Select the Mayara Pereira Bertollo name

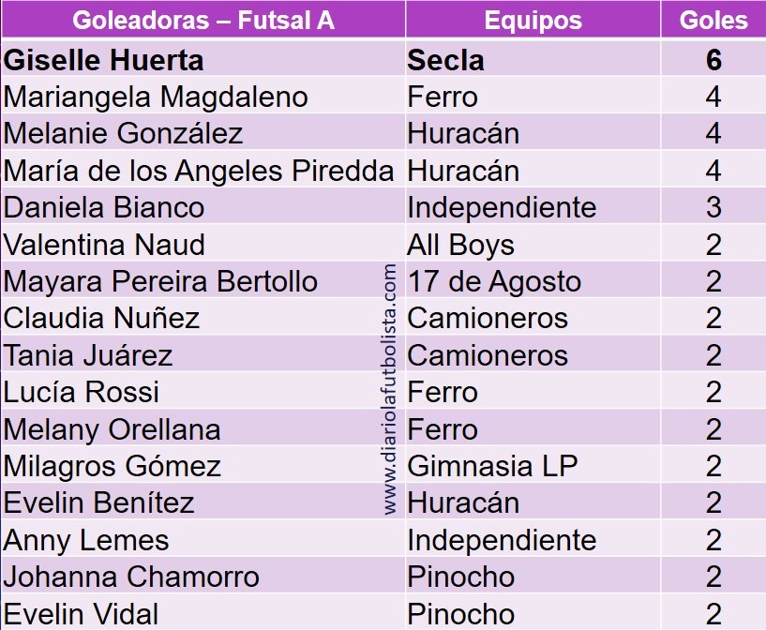pyautogui.click(x=160, y=281)
